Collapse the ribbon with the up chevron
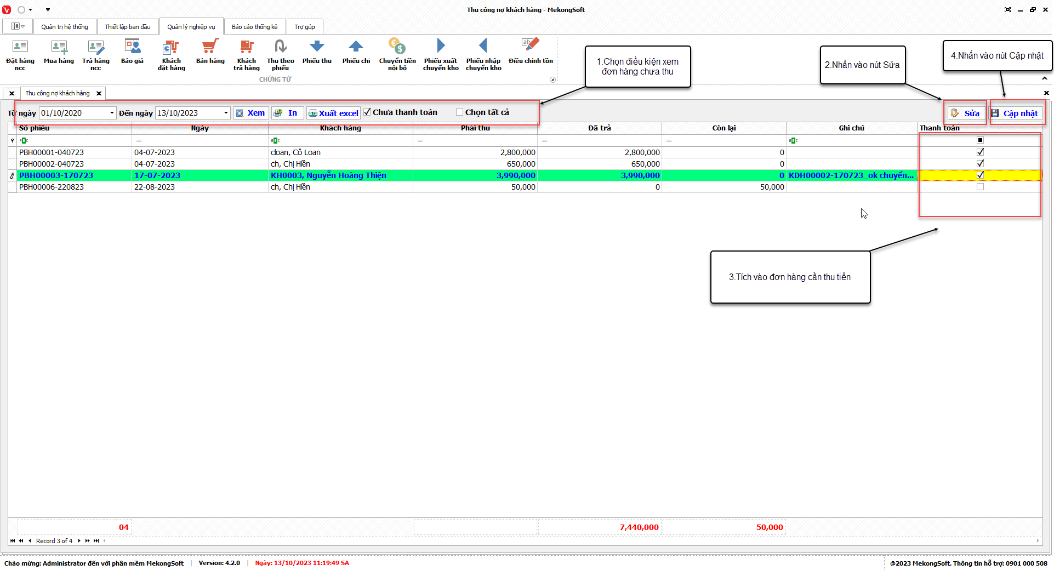Viewport: 1054px width, 570px height. point(1045,78)
